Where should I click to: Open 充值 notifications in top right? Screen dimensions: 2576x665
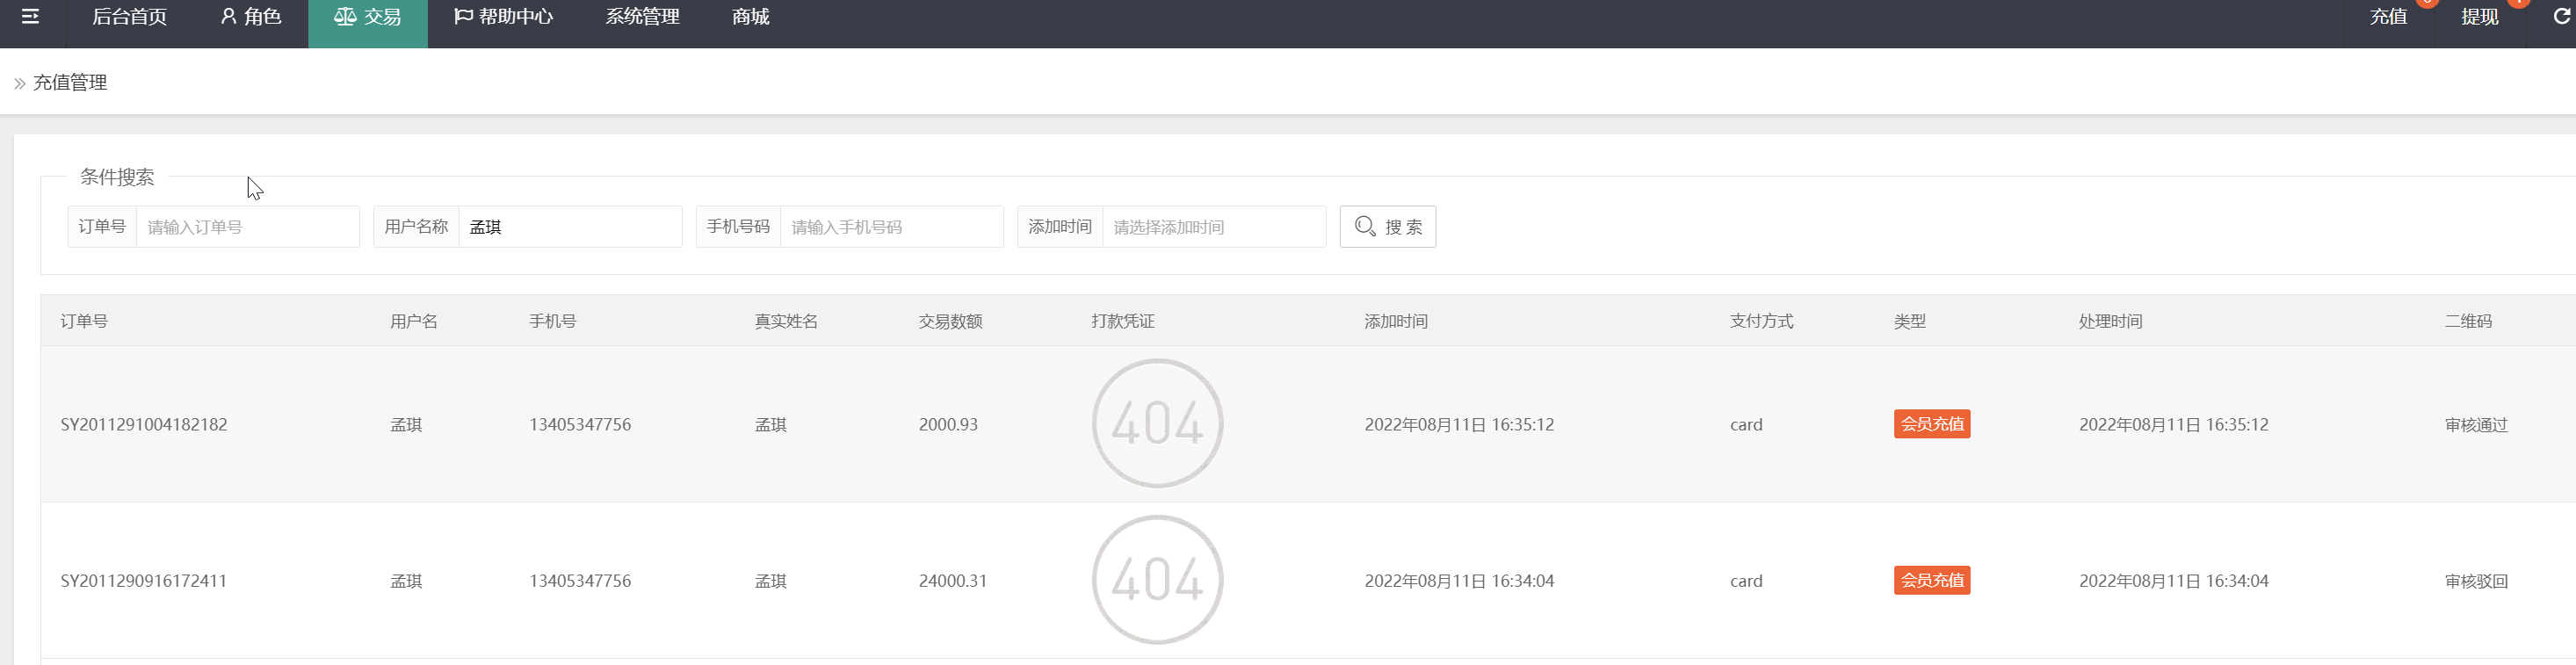2388,17
